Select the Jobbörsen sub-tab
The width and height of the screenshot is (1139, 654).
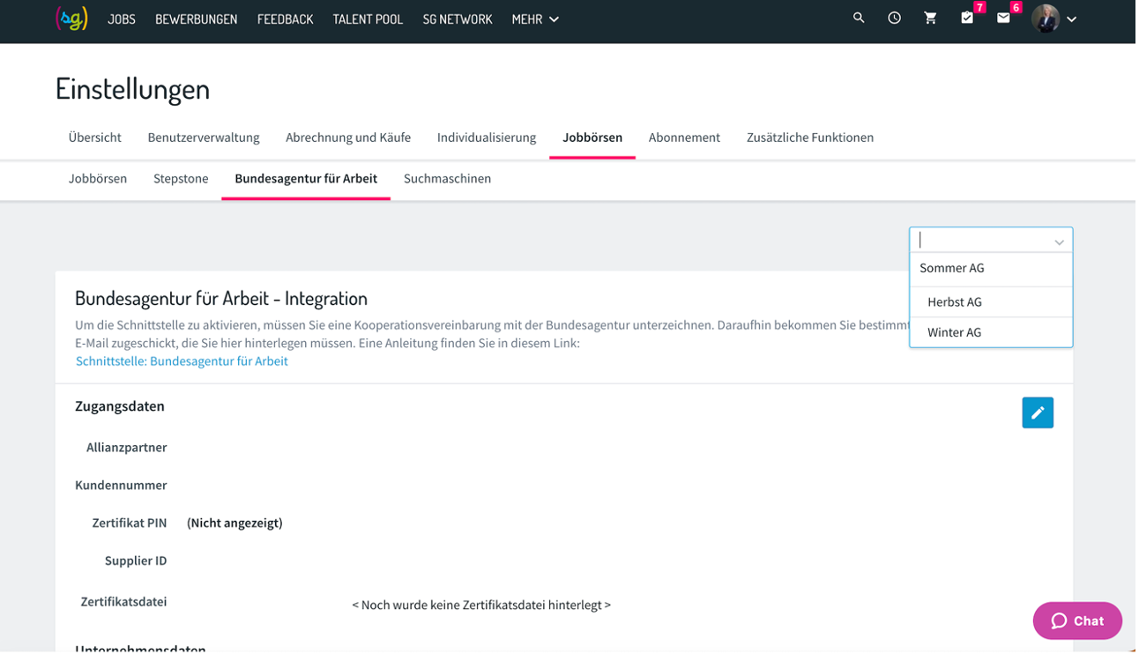(98, 179)
